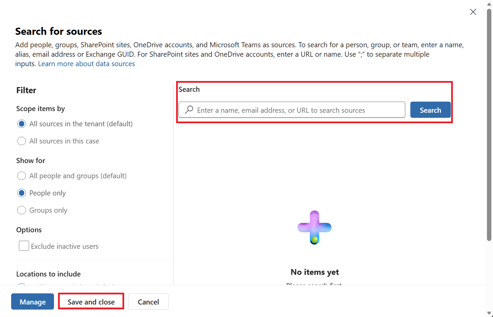
Task: Click the Cancel button
Action: (148, 301)
